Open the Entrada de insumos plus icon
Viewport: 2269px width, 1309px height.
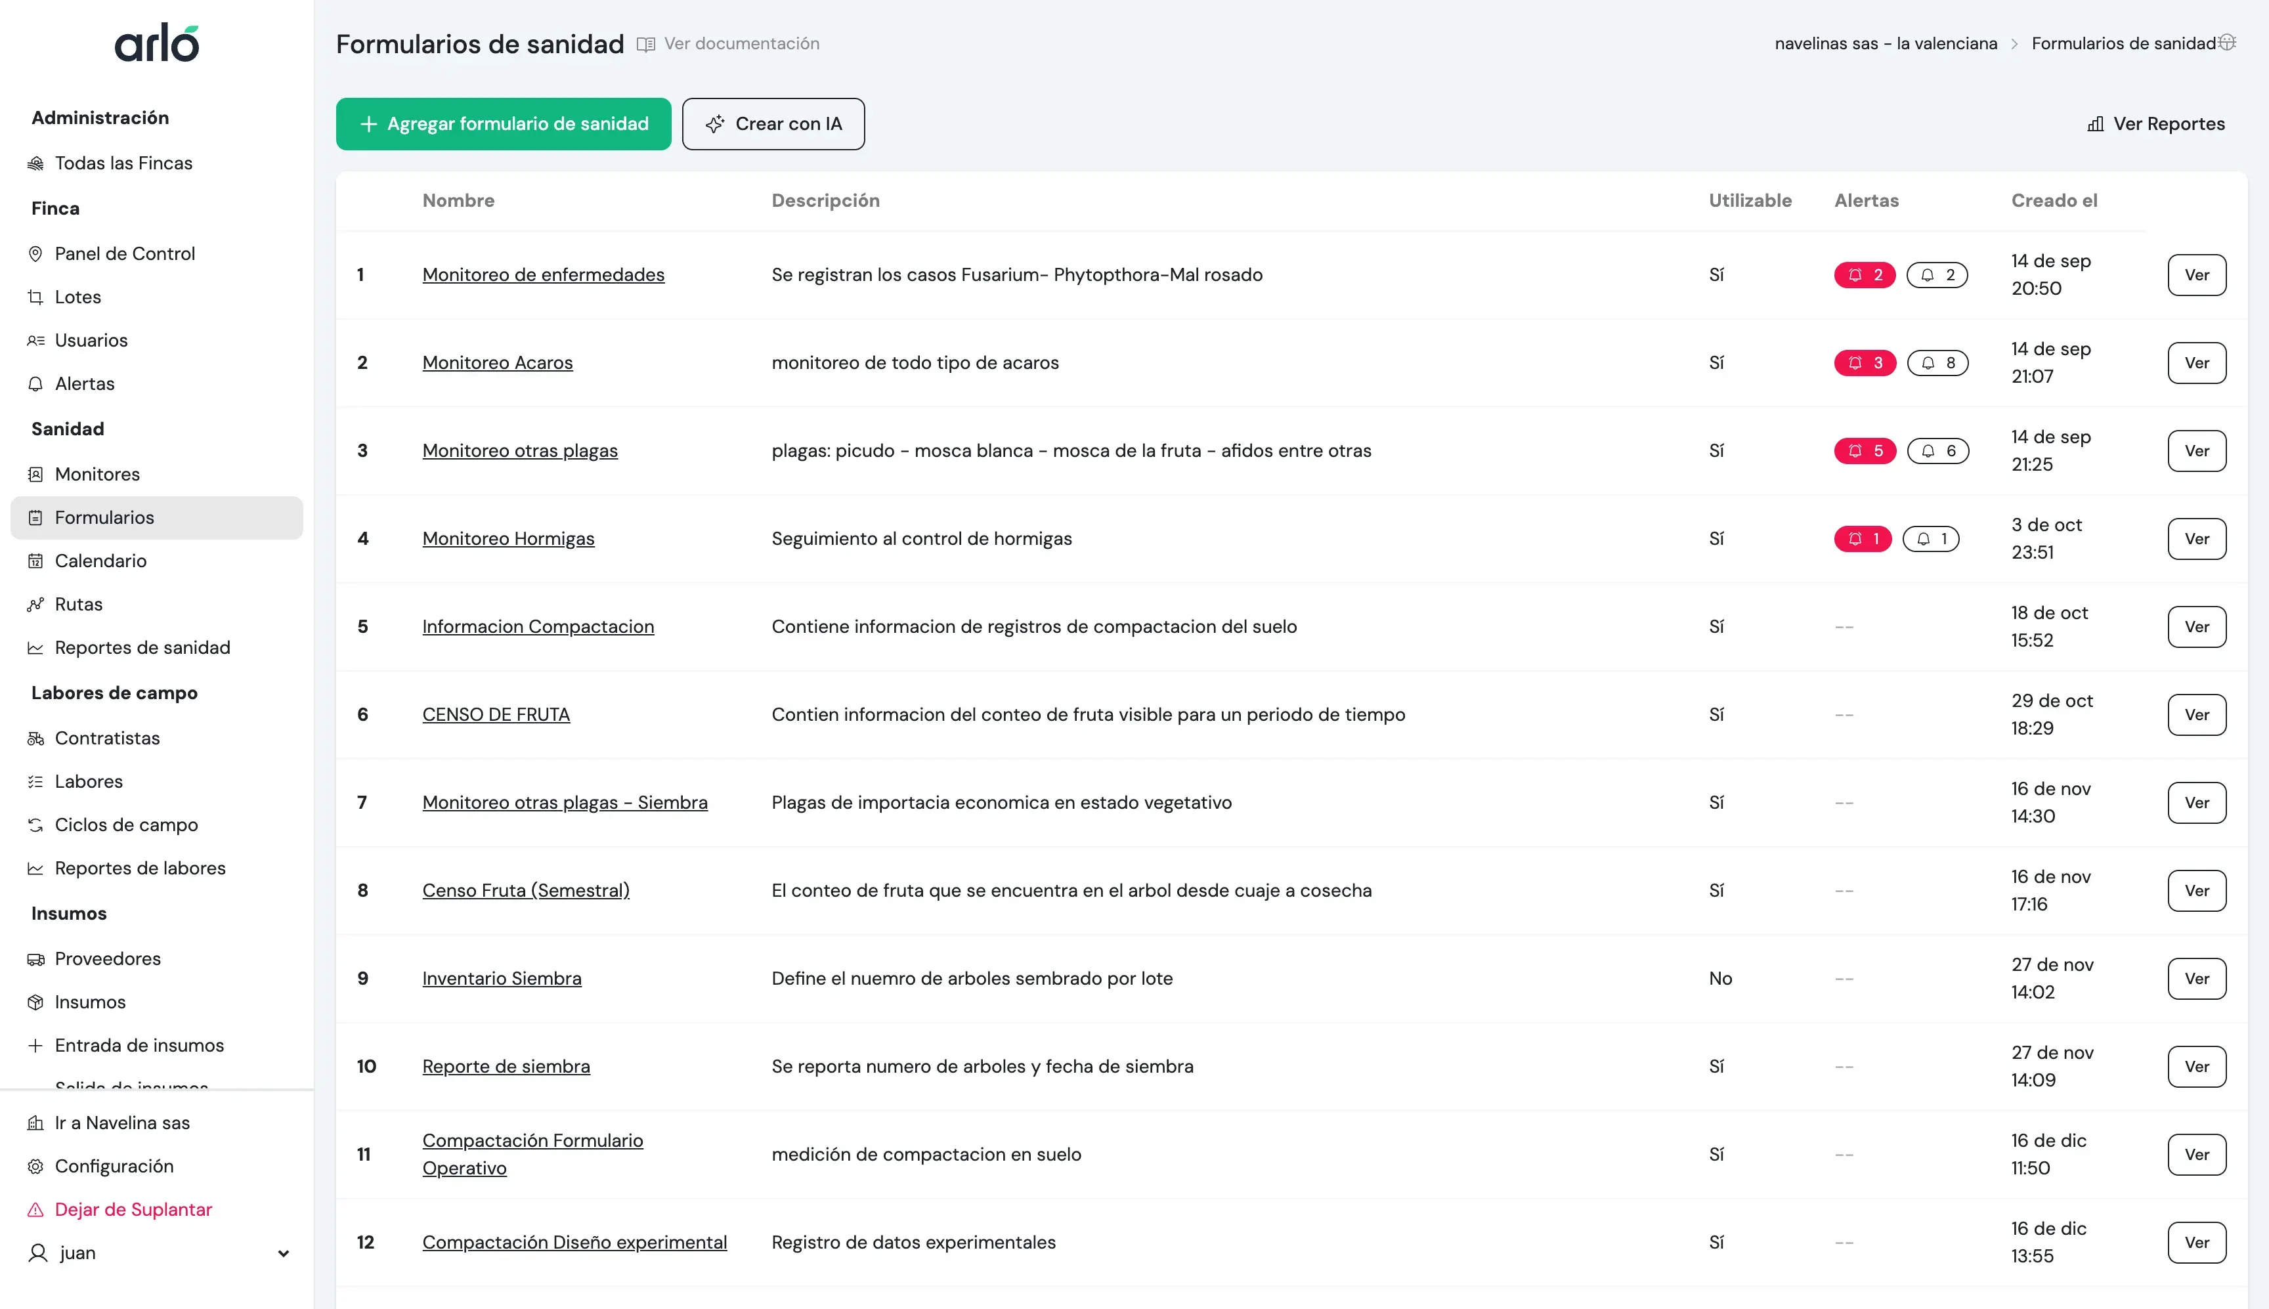pos(35,1044)
